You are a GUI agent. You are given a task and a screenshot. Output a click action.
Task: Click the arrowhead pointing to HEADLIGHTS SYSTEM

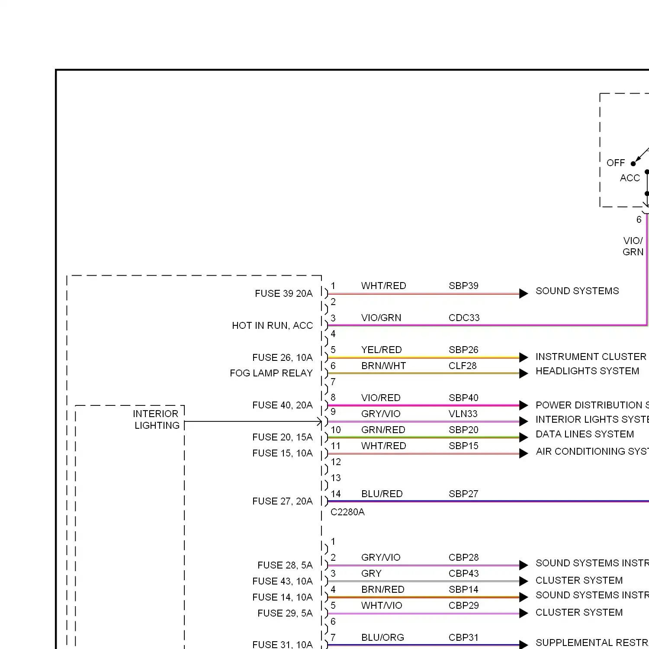point(524,373)
